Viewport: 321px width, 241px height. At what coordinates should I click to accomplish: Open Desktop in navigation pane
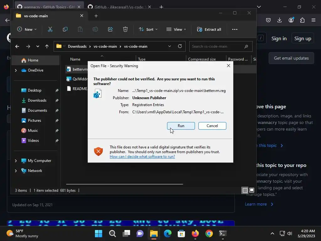click(x=34, y=90)
